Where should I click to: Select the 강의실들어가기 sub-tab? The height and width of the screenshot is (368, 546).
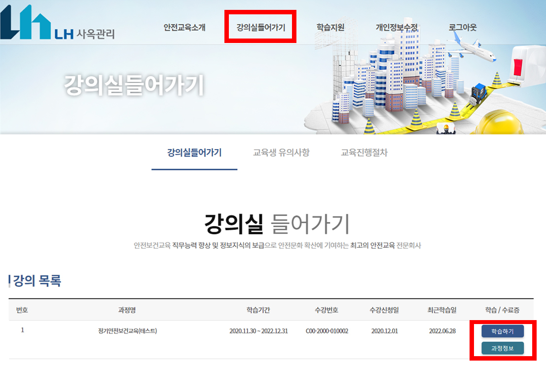pos(194,153)
